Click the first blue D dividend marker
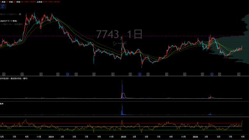 pos(68,74)
